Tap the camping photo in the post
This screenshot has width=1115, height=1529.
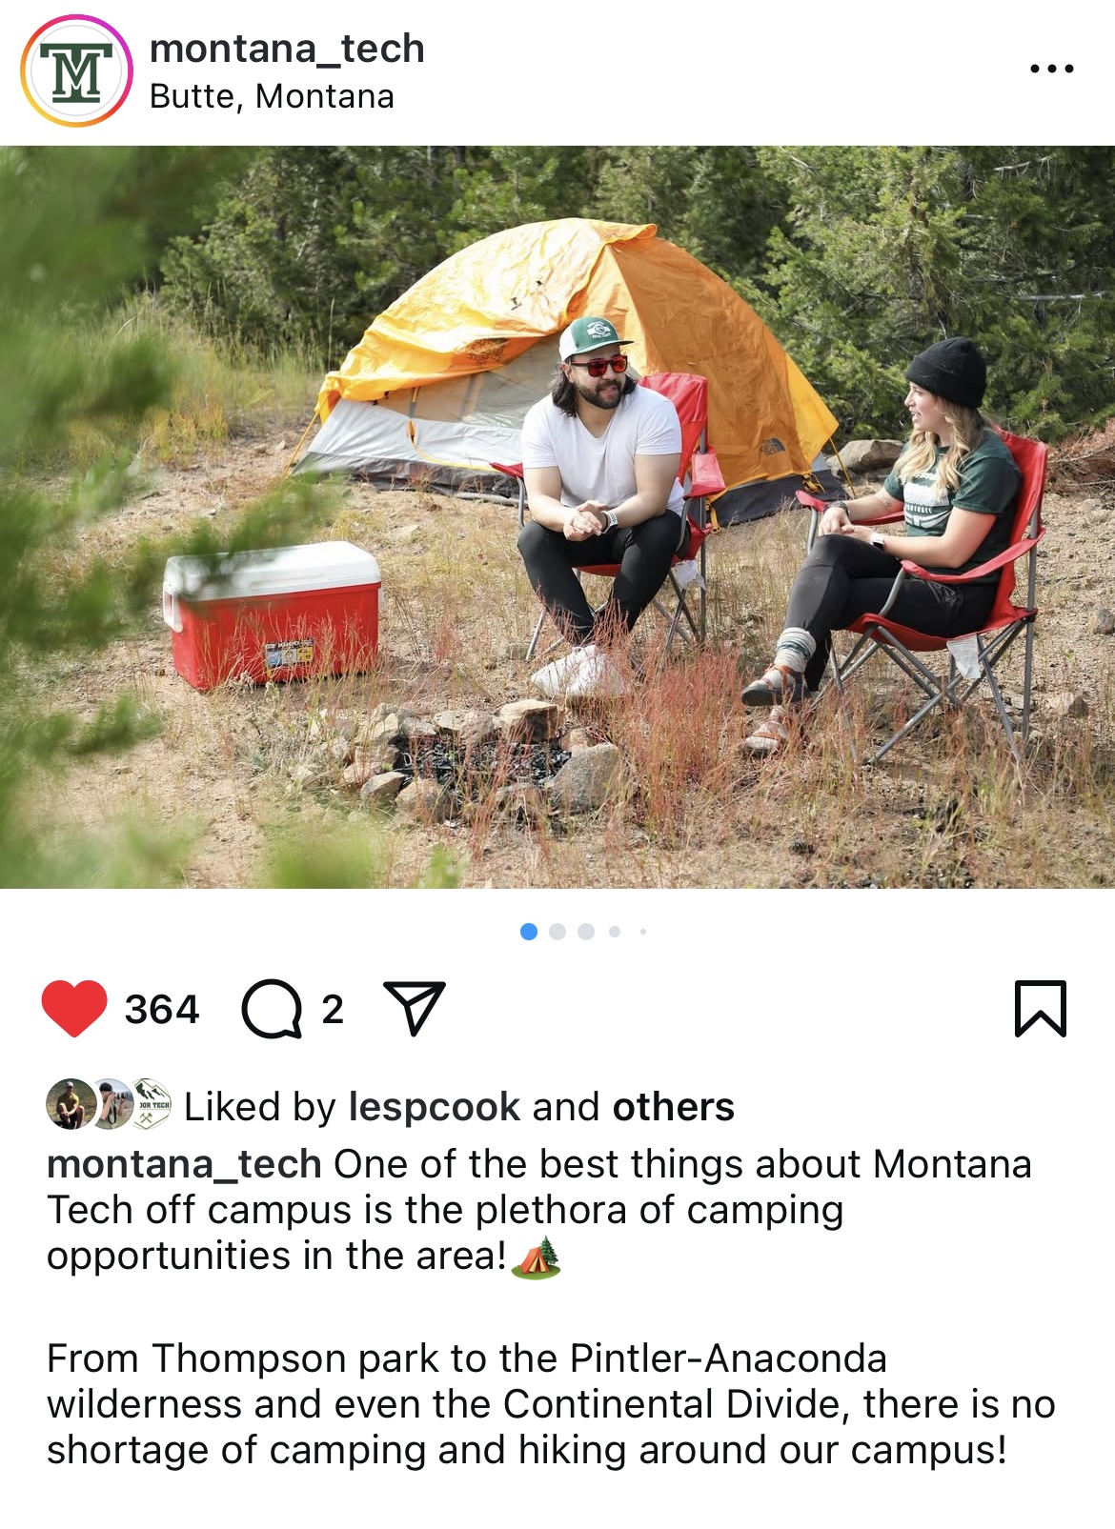tap(557, 517)
